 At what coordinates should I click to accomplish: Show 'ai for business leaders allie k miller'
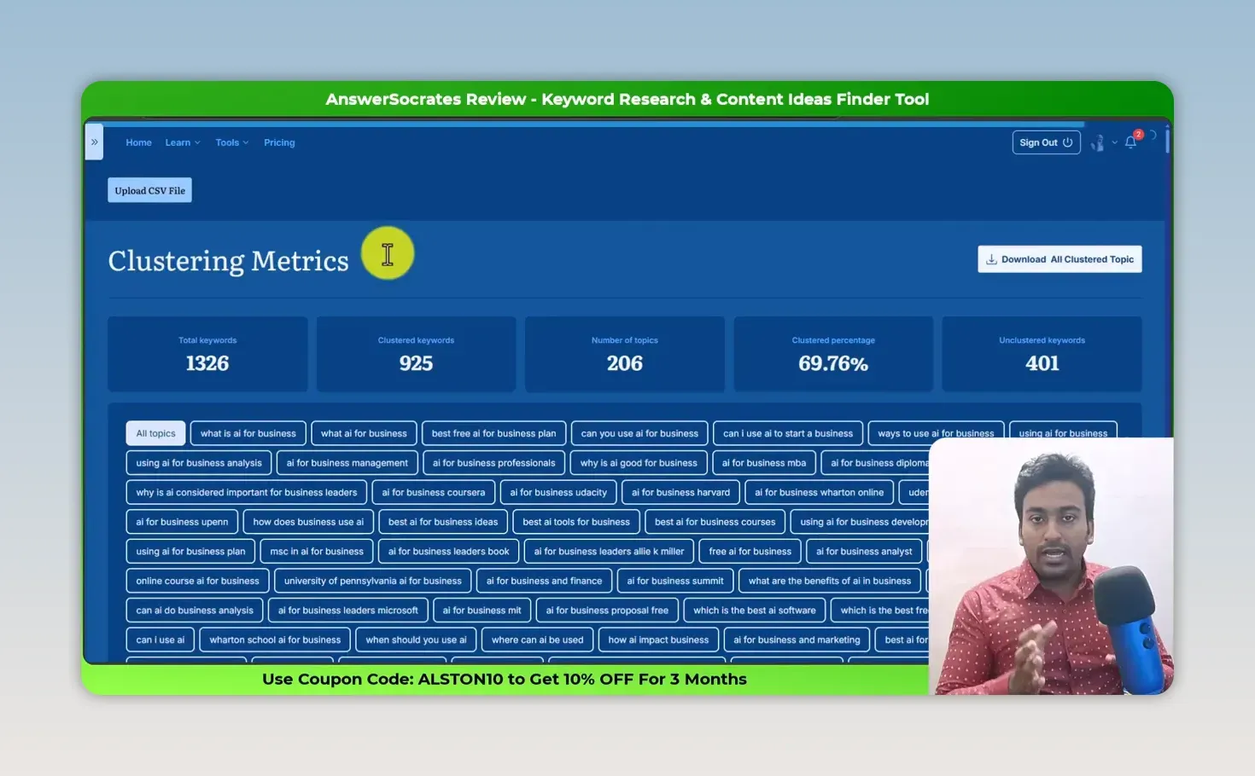pyautogui.click(x=609, y=551)
